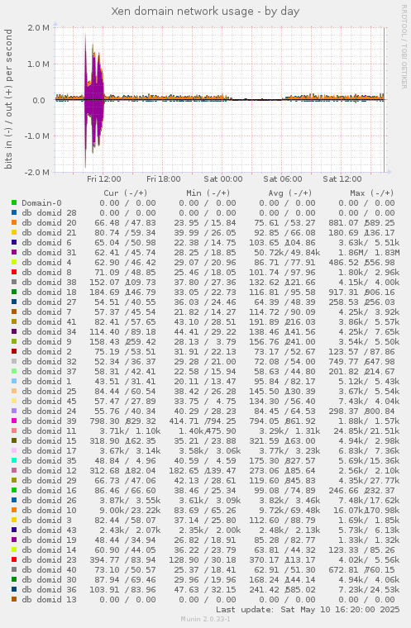Click the '798.30' current value for domid 39
The height and width of the screenshot is (628, 411).
[x=107, y=421]
